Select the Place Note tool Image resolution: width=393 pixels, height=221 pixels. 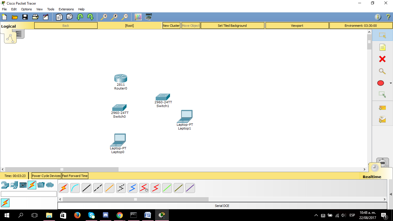point(382,47)
